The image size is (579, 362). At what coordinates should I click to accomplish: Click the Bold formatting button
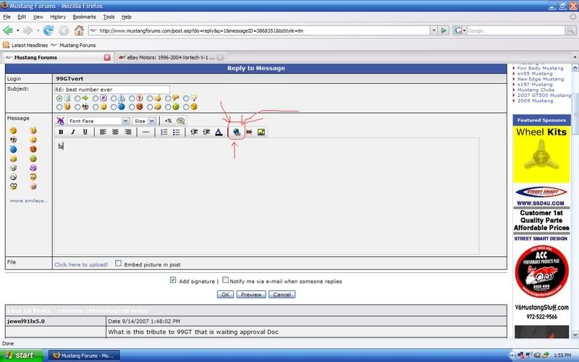pyautogui.click(x=61, y=132)
